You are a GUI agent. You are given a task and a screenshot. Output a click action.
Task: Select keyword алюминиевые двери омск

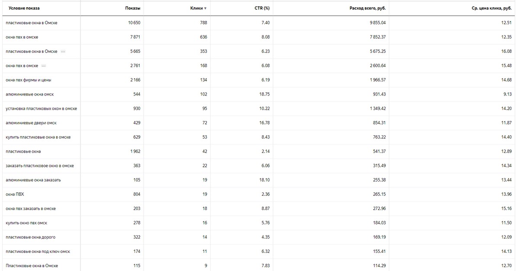pyautogui.click(x=31, y=123)
